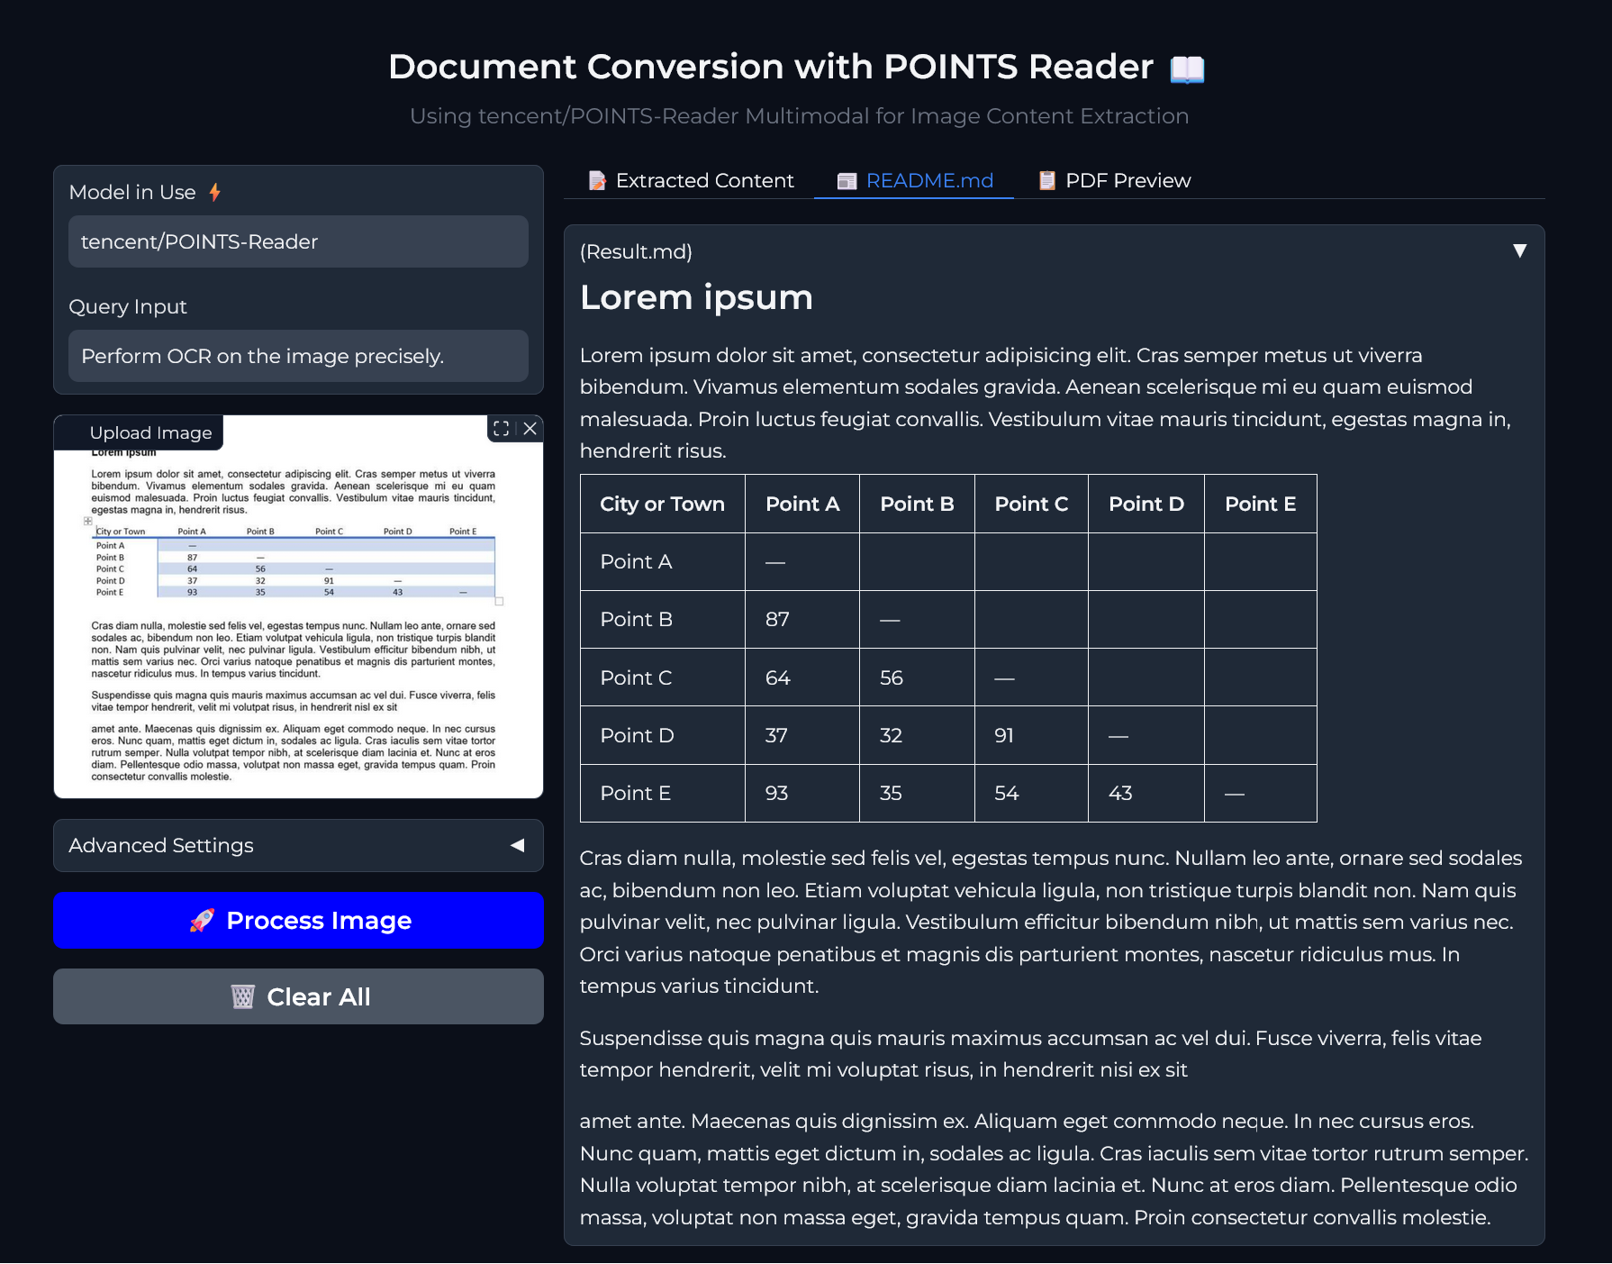Image resolution: width=1612 pixels, height=1264 pixels.
Task: Click the 'City or Town' table header
Action: pyautogui.click(x=663, y=505)
